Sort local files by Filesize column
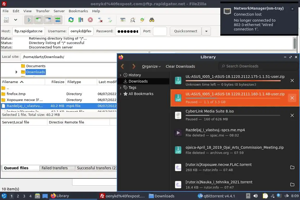The height and width of the screenshot is (200, 300). 55,82
